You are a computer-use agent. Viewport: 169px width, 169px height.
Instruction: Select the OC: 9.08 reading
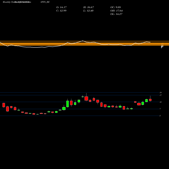tap(116, 7)
